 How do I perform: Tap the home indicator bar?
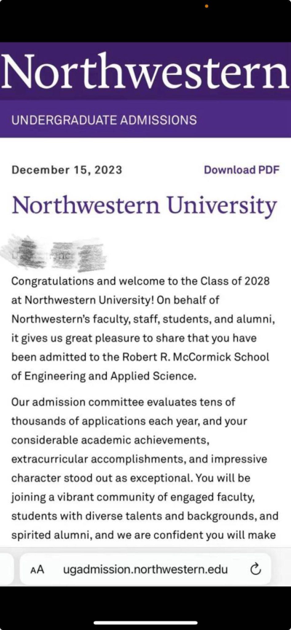coord(145,623)
